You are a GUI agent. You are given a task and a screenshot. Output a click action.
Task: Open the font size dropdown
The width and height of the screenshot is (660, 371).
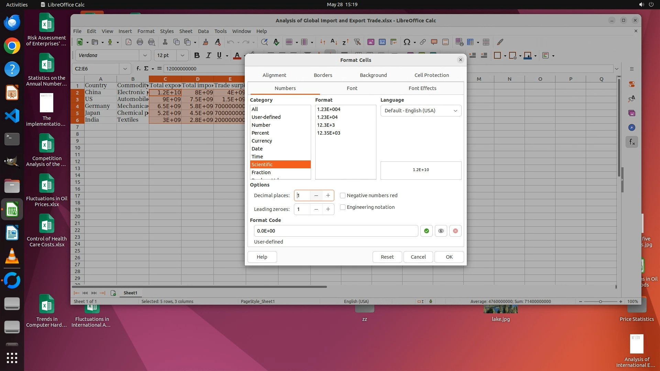click(182, 55)
